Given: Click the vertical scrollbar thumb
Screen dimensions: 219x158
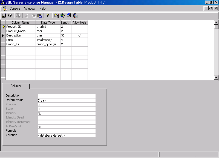Looking at the screenshot, I should tap(216, 27).
